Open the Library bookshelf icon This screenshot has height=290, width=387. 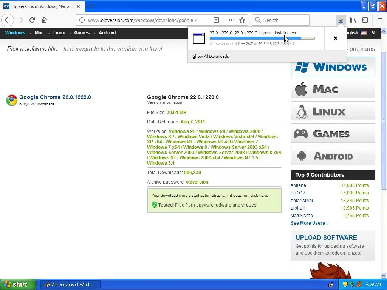click(353, 20)
